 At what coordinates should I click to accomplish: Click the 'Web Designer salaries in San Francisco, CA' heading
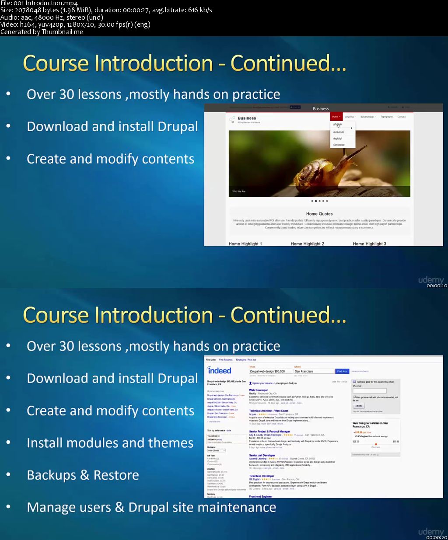point(370,425)
